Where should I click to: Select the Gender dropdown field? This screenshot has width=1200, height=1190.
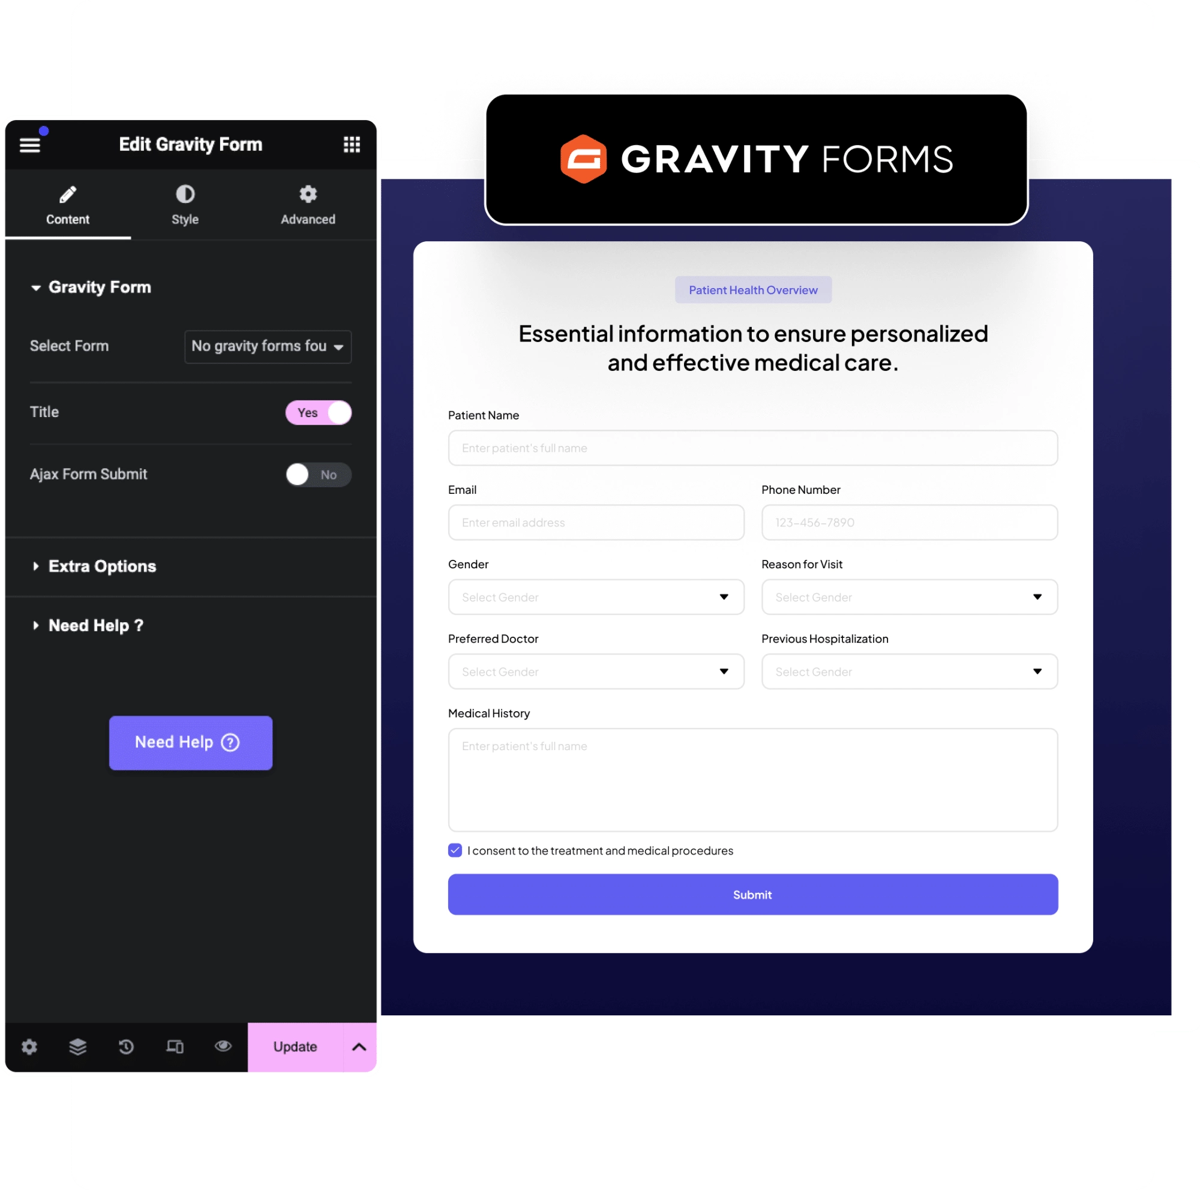pyautogui.click(x=595, y=596)
